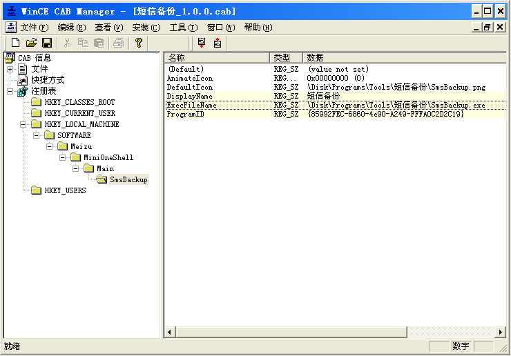Collapse the HKEY_LOCAL_MACHINE node
511x356 pixels.
pos(23,124)
